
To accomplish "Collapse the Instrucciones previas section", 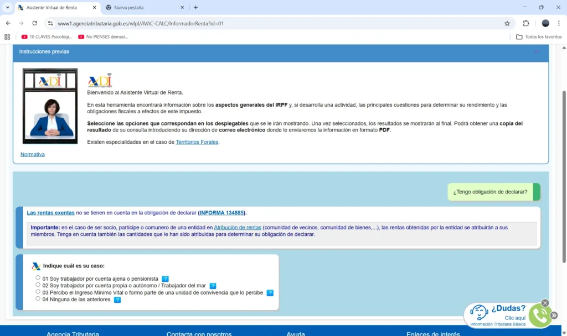I will 536,51.
